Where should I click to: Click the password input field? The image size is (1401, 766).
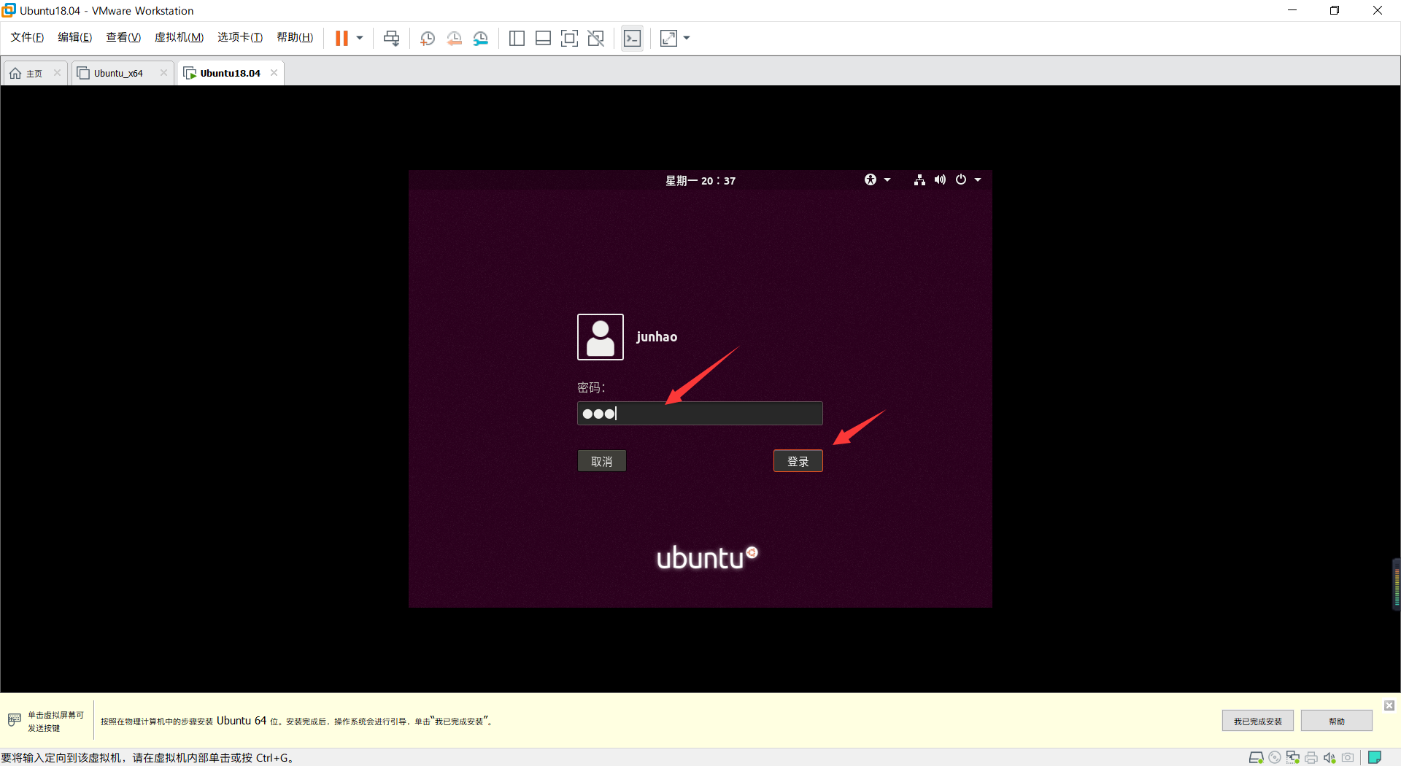pyautogui.click(x=700, y=413)
